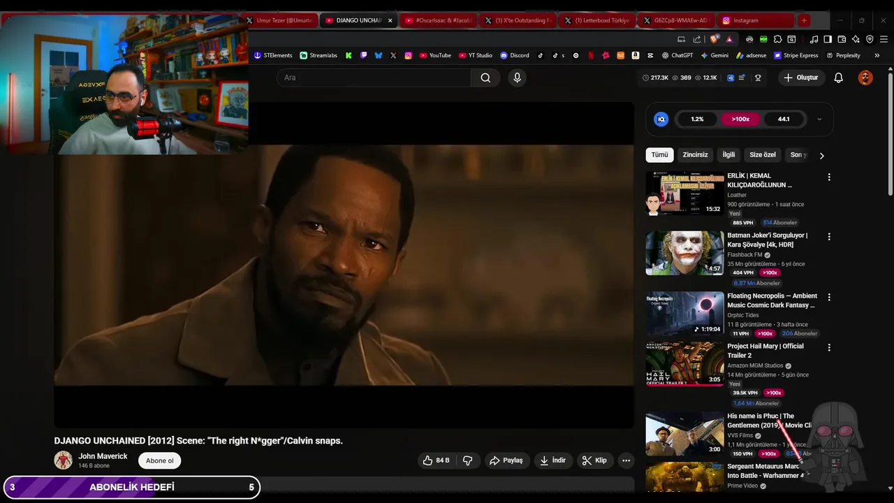Image resolution: width=894 pixels, height=503 pixels.
Task: Open the X bookmark icon
Action: point(393,55)
